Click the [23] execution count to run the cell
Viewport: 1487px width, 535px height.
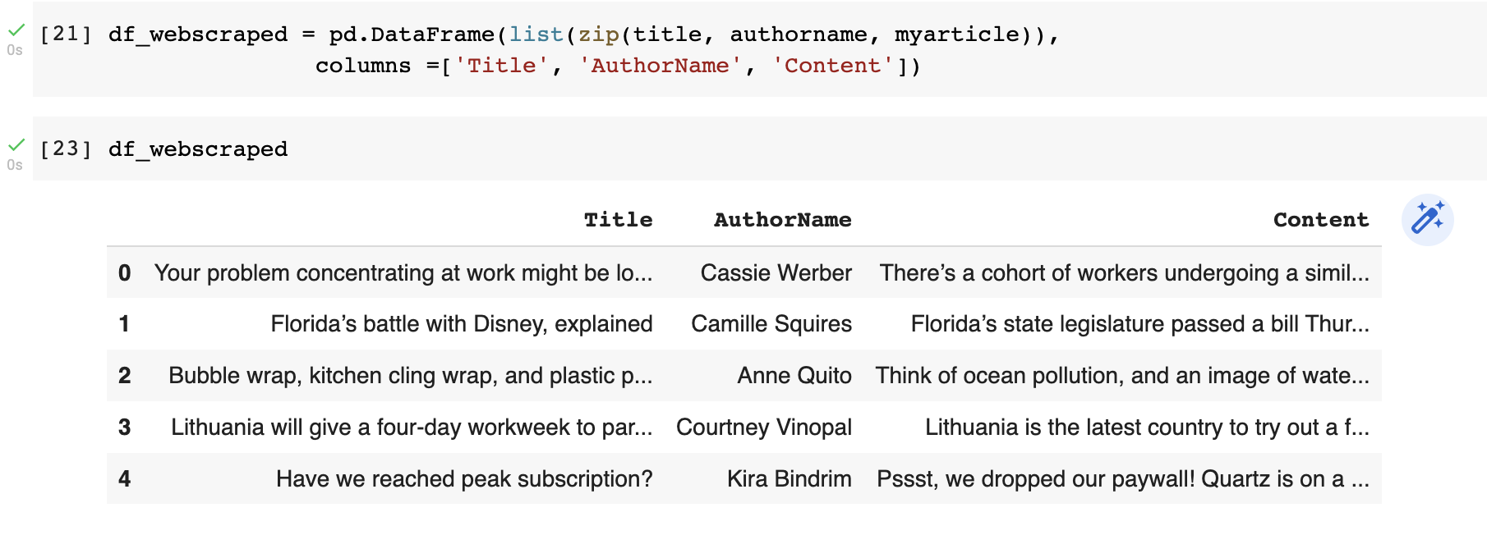point(66,149)
